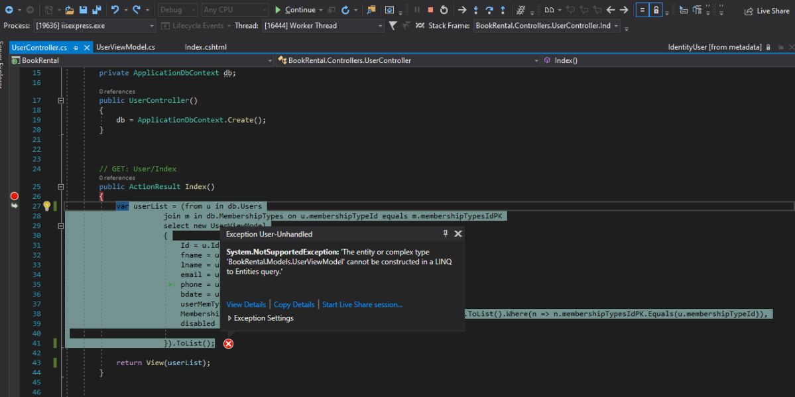This screenshot has height=397, width=795.
Task: Click the lightbulb quick actions icon
Action: tap(46, 206)
